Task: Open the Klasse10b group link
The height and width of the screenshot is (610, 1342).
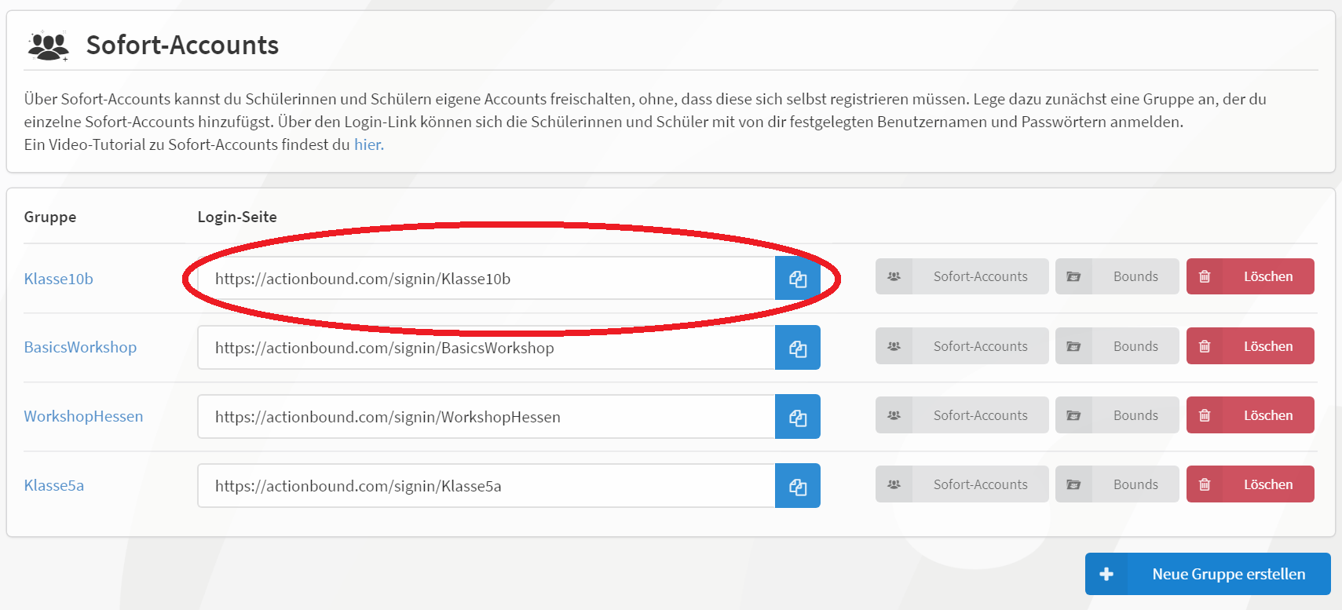Action: (59, 279)
